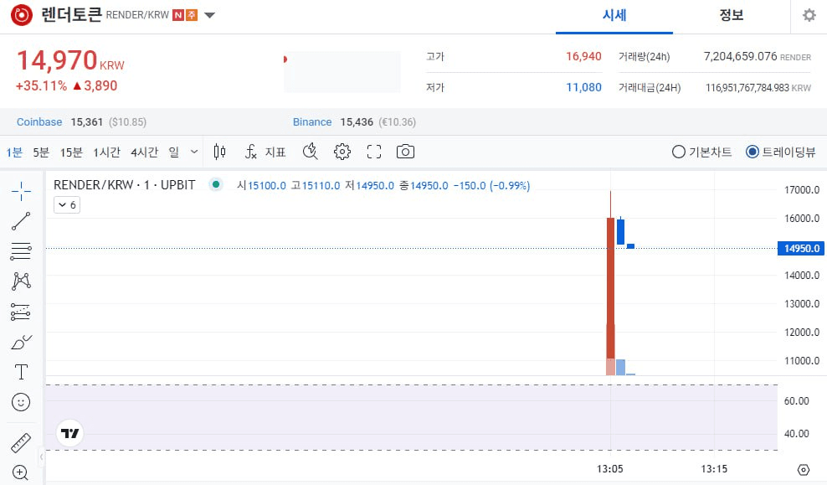Switch to the 시세 tab
The height and width of the screenshot is (485, 827).
614,15
